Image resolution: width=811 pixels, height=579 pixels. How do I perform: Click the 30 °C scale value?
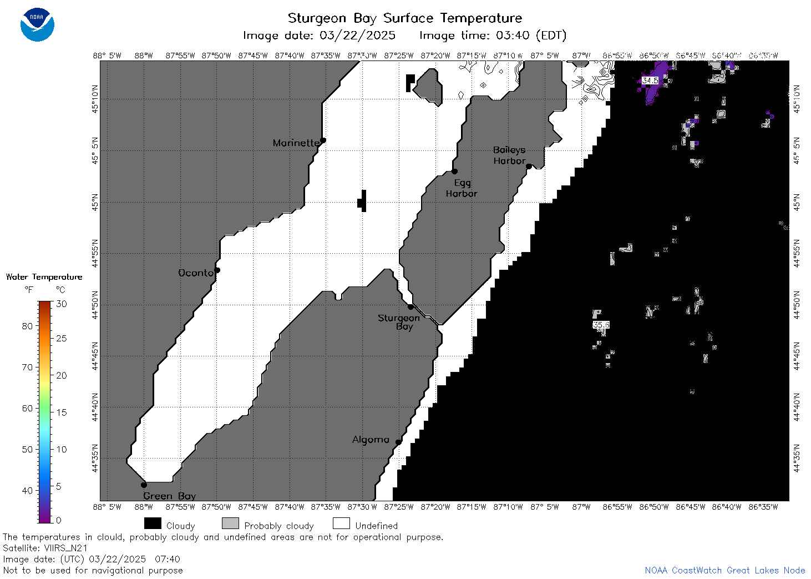[x=62, y=304]
